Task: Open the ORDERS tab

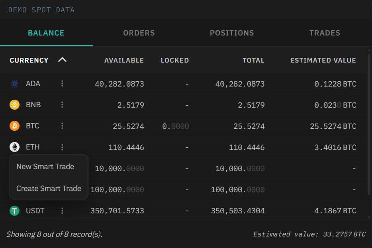Action: [x=139, y=33]
